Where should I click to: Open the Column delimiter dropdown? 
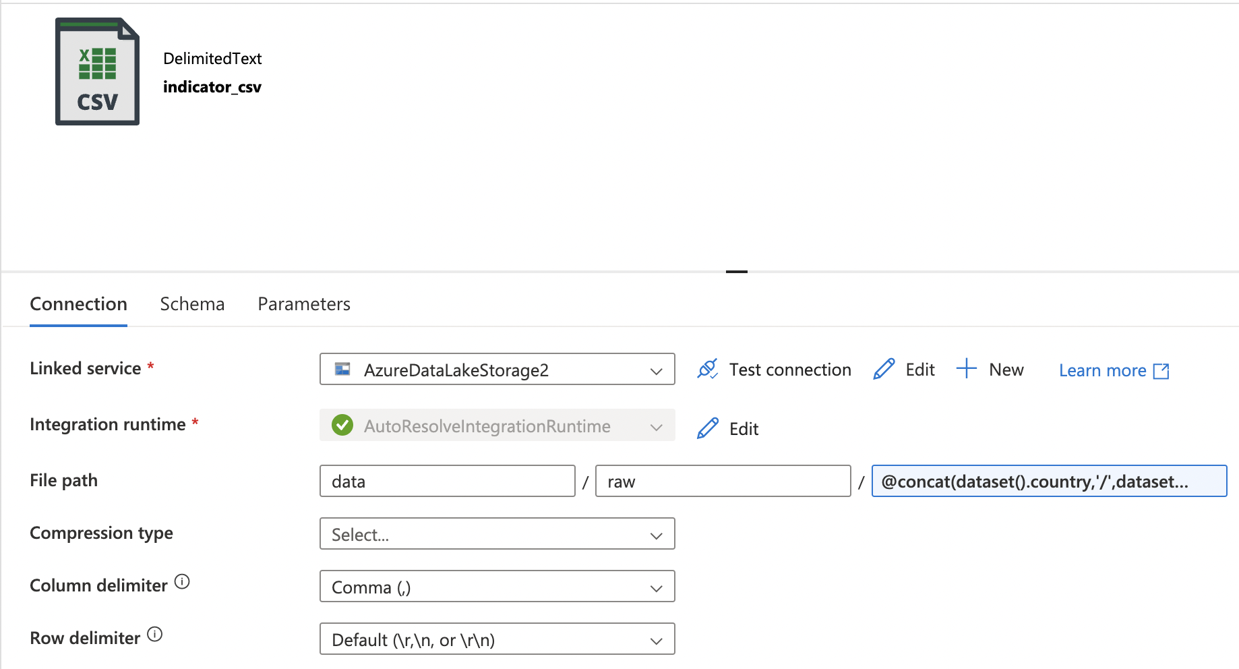pos(497,586)
